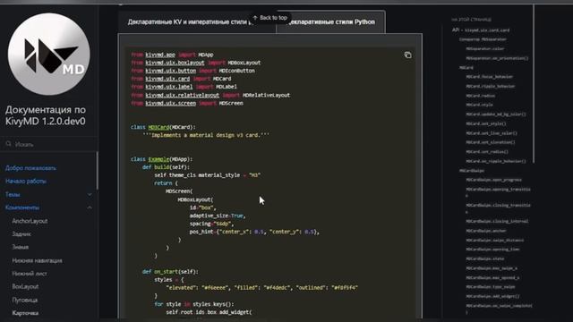Image resolution: width=573 pixels, height=322 pixels.
Task: Jump to 'MDCardSwipe.add_widget()' entry
Action: 492,296
